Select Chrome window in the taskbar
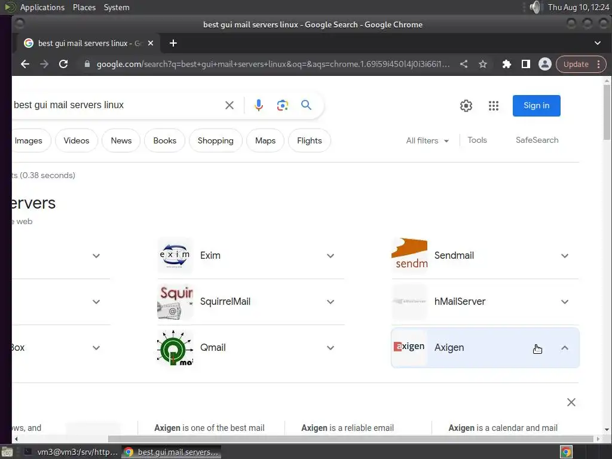Image resolution: width=612 pixels, height=459 pixels. tap(172, 452)
